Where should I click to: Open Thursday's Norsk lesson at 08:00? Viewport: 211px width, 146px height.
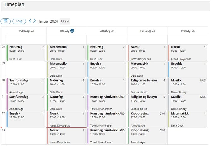pos(147,52)
